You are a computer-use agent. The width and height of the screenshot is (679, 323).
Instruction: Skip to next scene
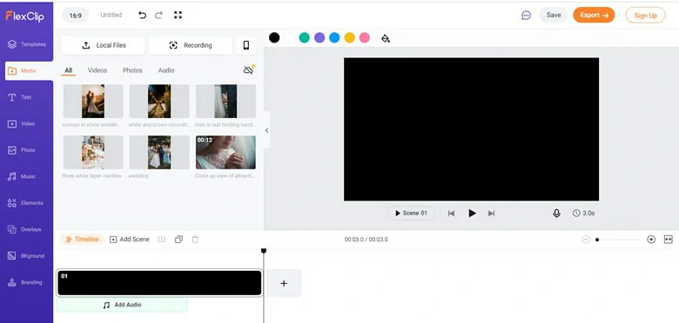click(x=491, y=214)
